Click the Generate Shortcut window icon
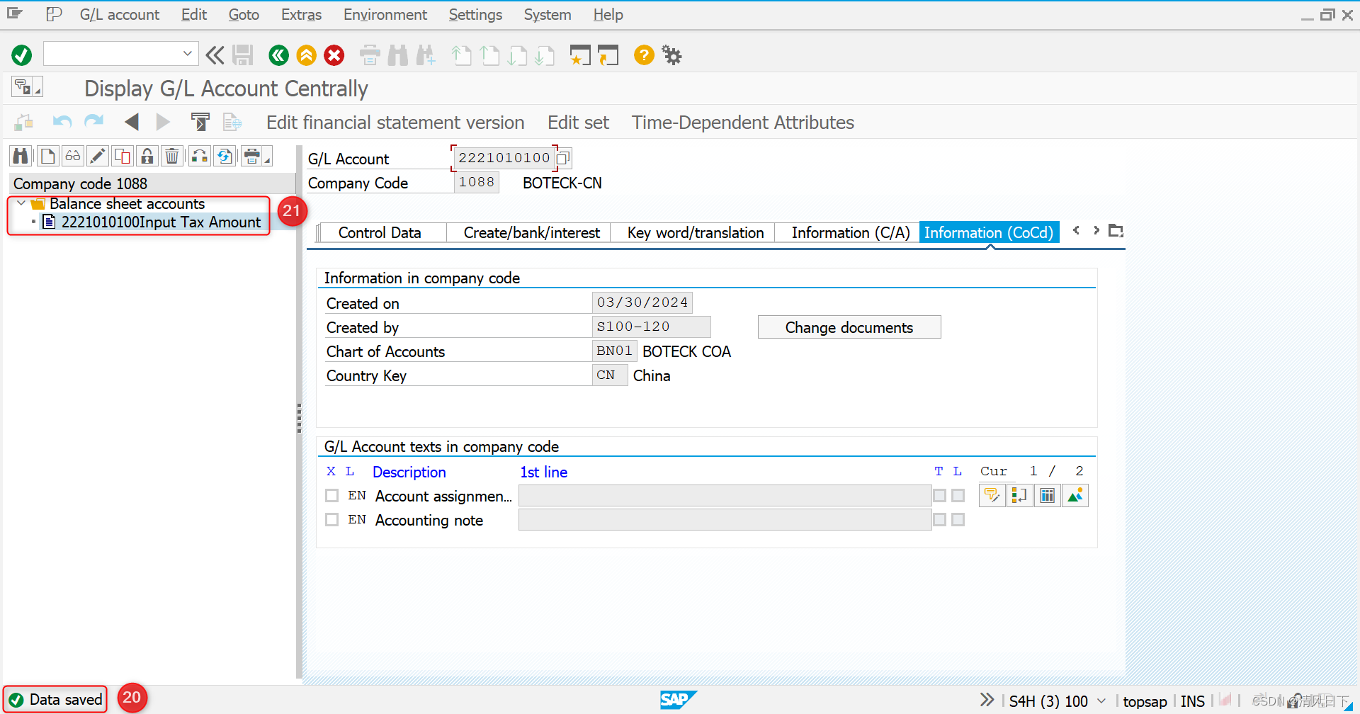Screen dimensions: 1360x714 click(608, 55)
